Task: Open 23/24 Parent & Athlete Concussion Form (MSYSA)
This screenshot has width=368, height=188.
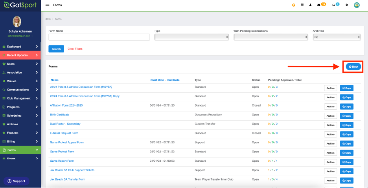Action: [81, 87]
